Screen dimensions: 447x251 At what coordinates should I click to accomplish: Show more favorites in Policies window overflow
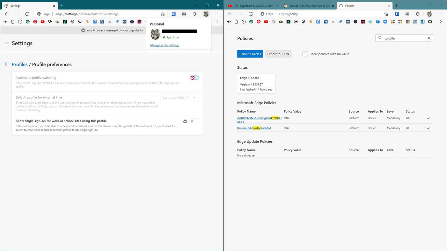441,22
